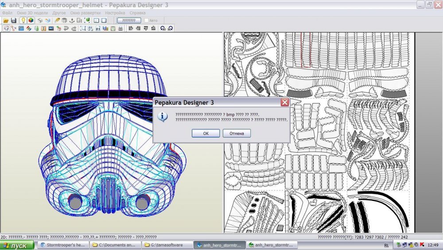Switch to C:\Documents an... taskbar folder
The image size is (443, 250).
(115, 245)
